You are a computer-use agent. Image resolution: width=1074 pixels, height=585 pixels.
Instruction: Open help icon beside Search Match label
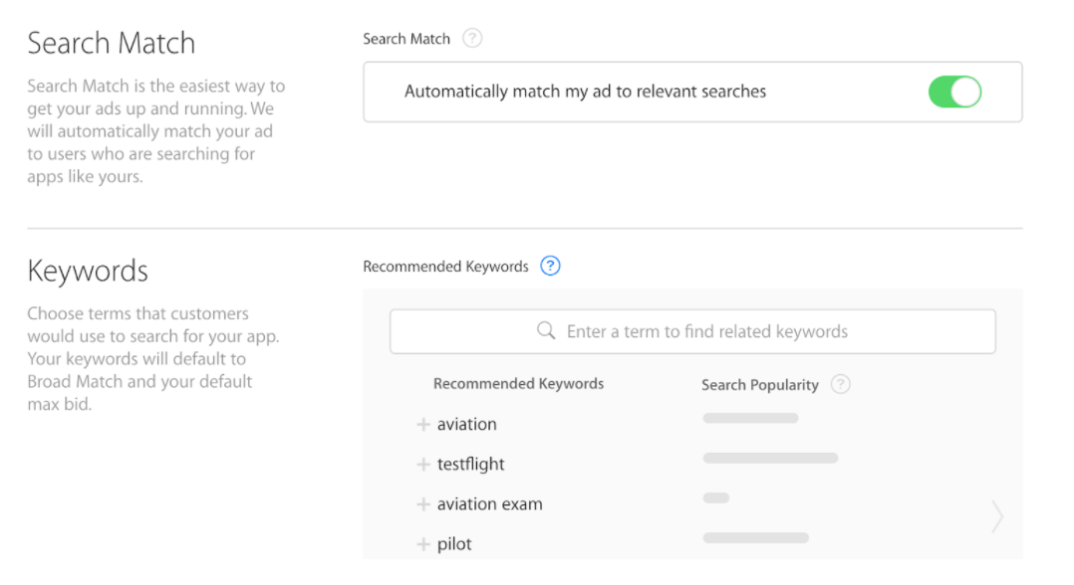472,38
